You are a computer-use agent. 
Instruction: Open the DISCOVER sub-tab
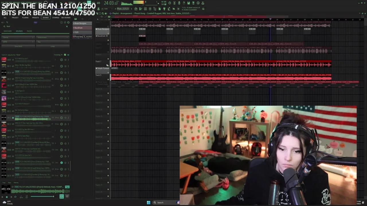pos(8,31)
